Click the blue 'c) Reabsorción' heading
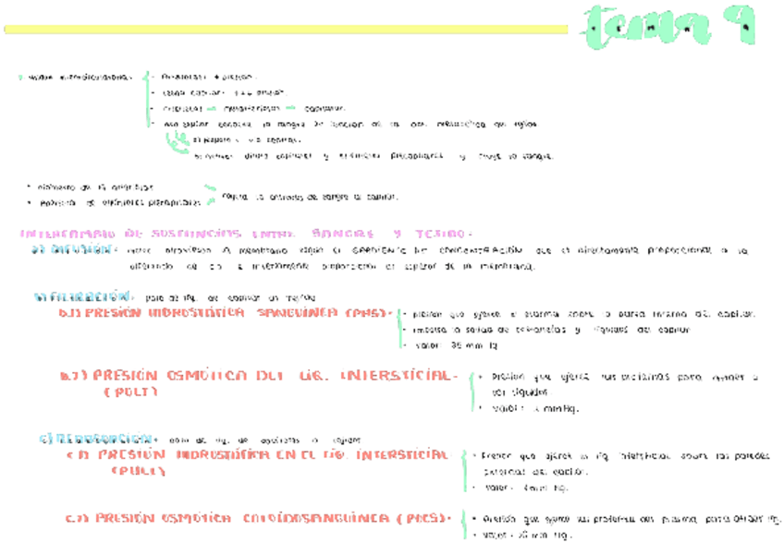Screen dimensions: 784x555 (97, 439)
